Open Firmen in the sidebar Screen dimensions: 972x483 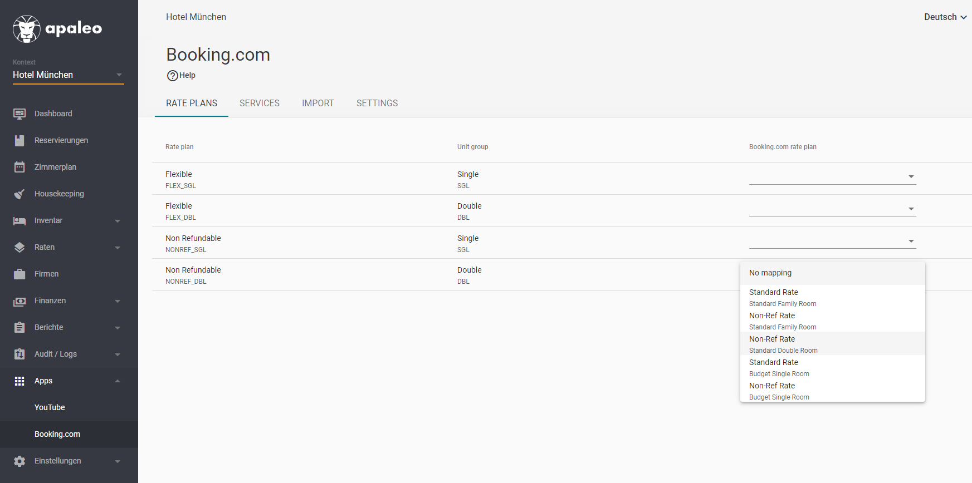coord(46,274)
